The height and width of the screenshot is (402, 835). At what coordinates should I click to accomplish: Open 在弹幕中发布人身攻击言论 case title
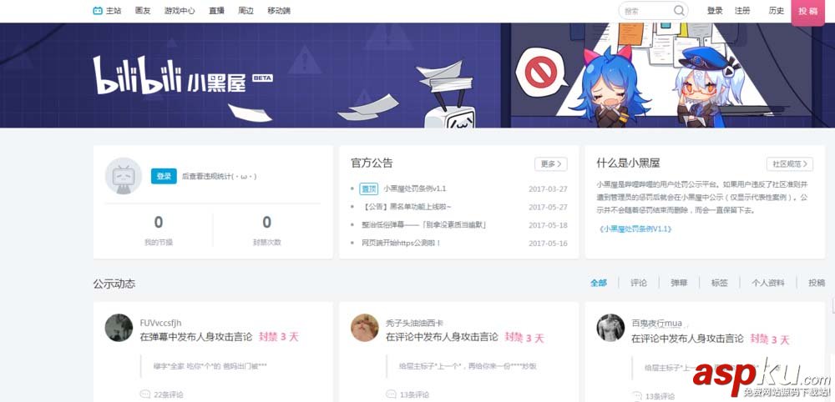click(x=196, y=337)
